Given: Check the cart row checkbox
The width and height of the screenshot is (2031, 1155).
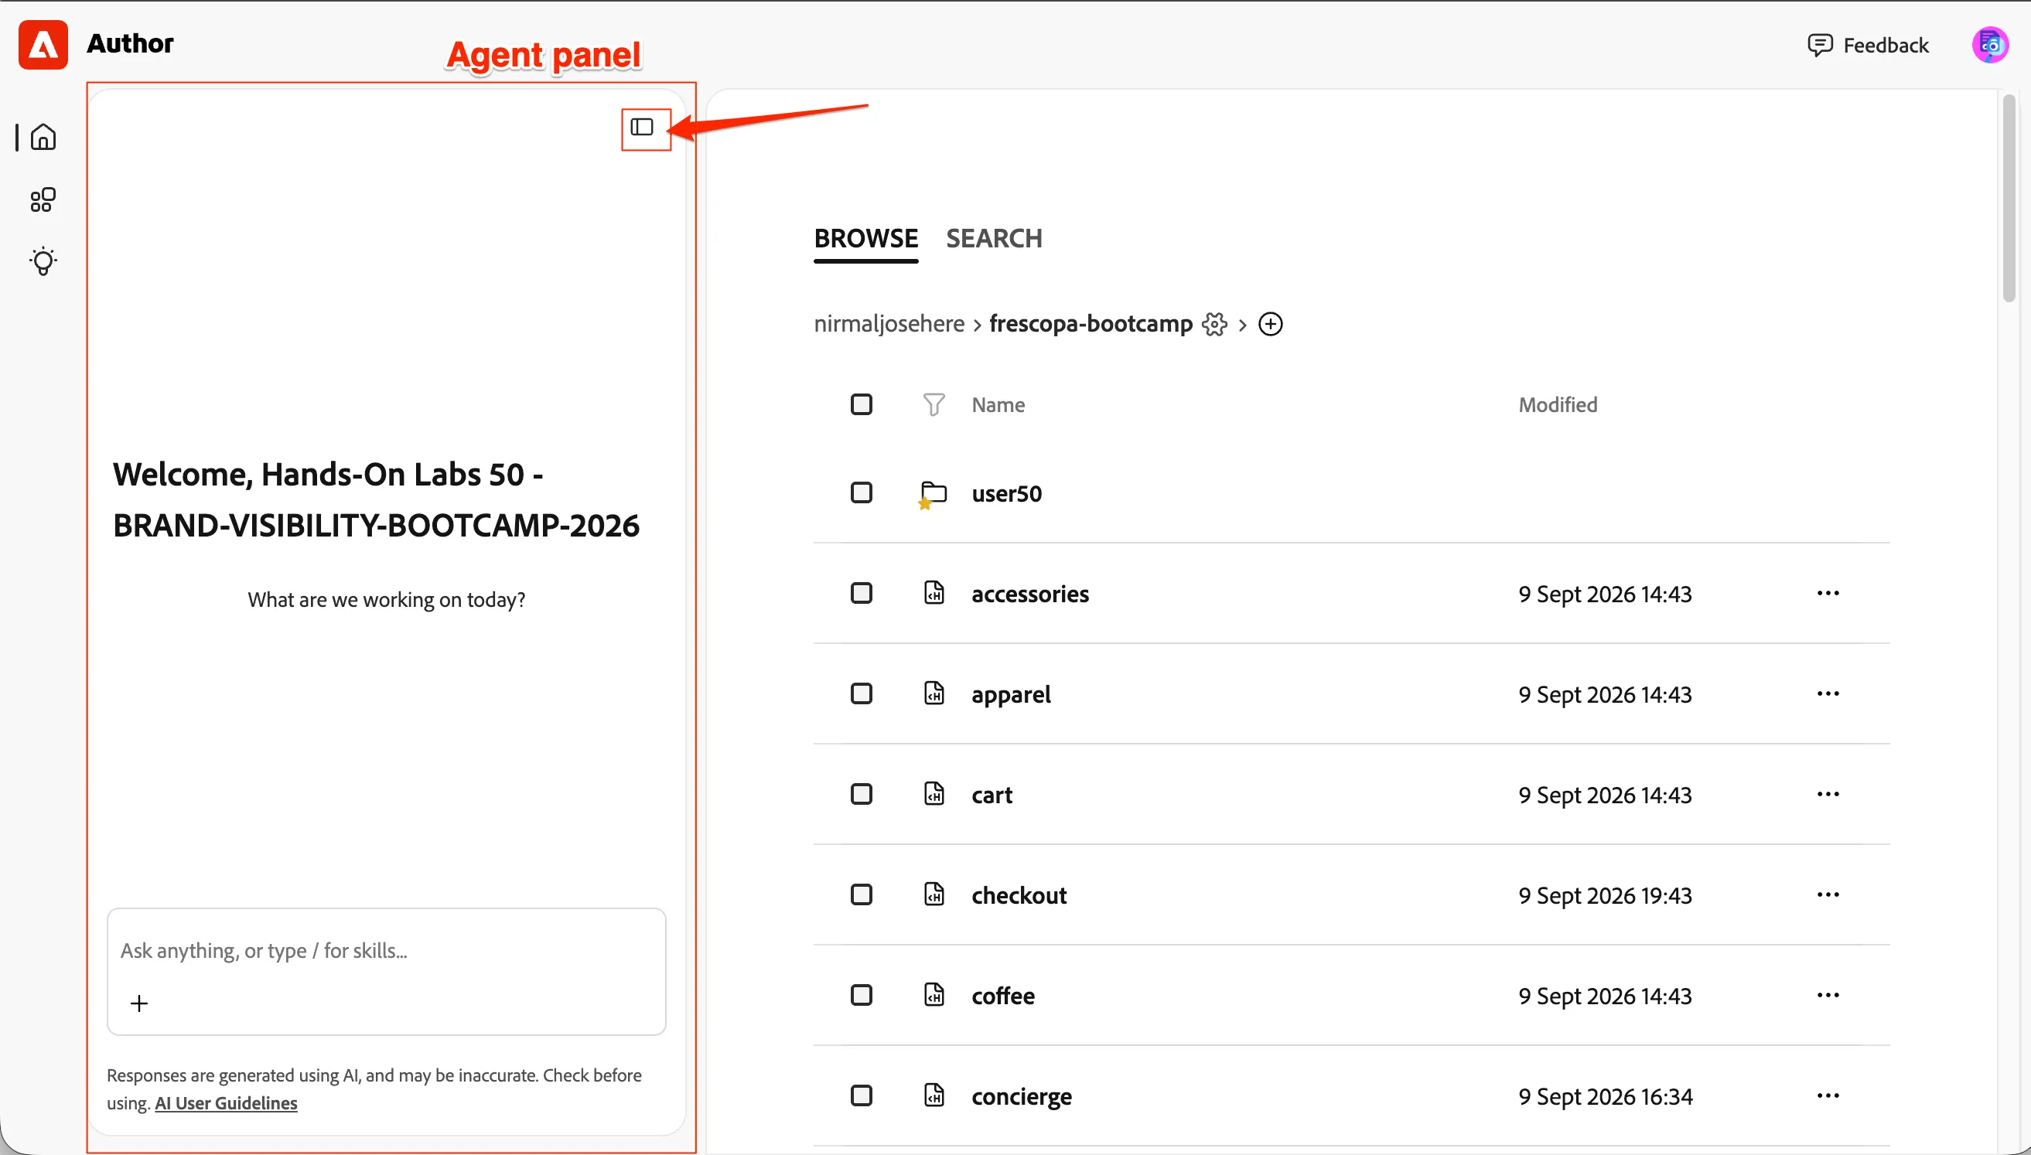Looking at the screenshot, I should [862, 794].
